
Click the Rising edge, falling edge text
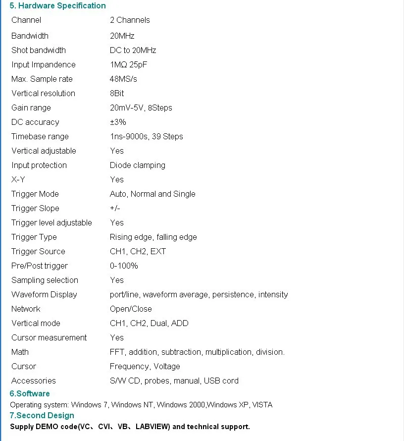[x=153, y=237]
